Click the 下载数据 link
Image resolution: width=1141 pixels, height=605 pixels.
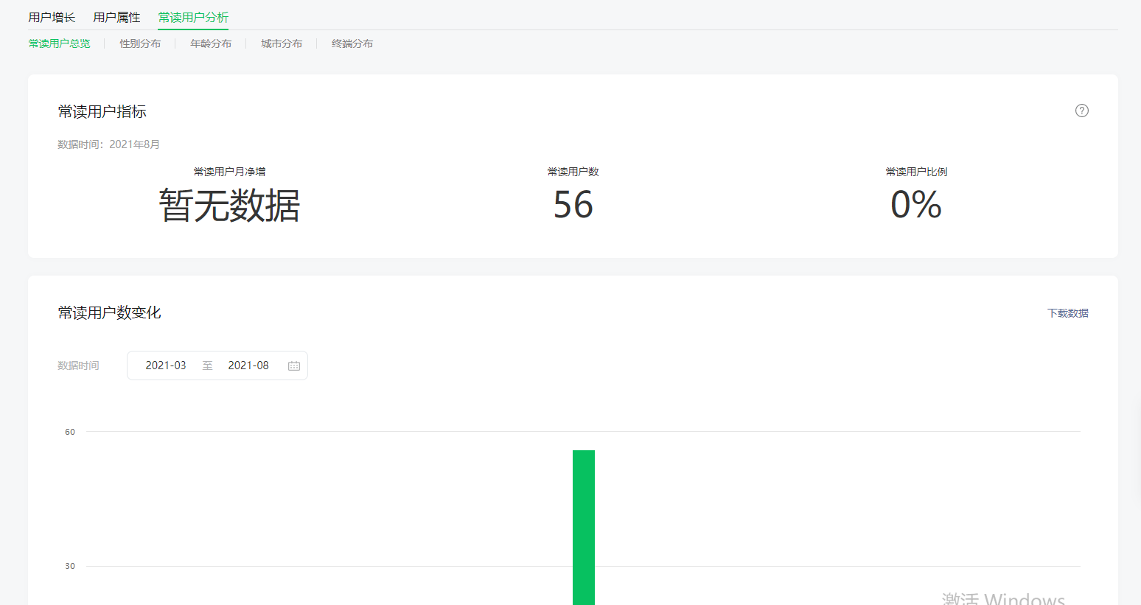[x=1067, y=313]
